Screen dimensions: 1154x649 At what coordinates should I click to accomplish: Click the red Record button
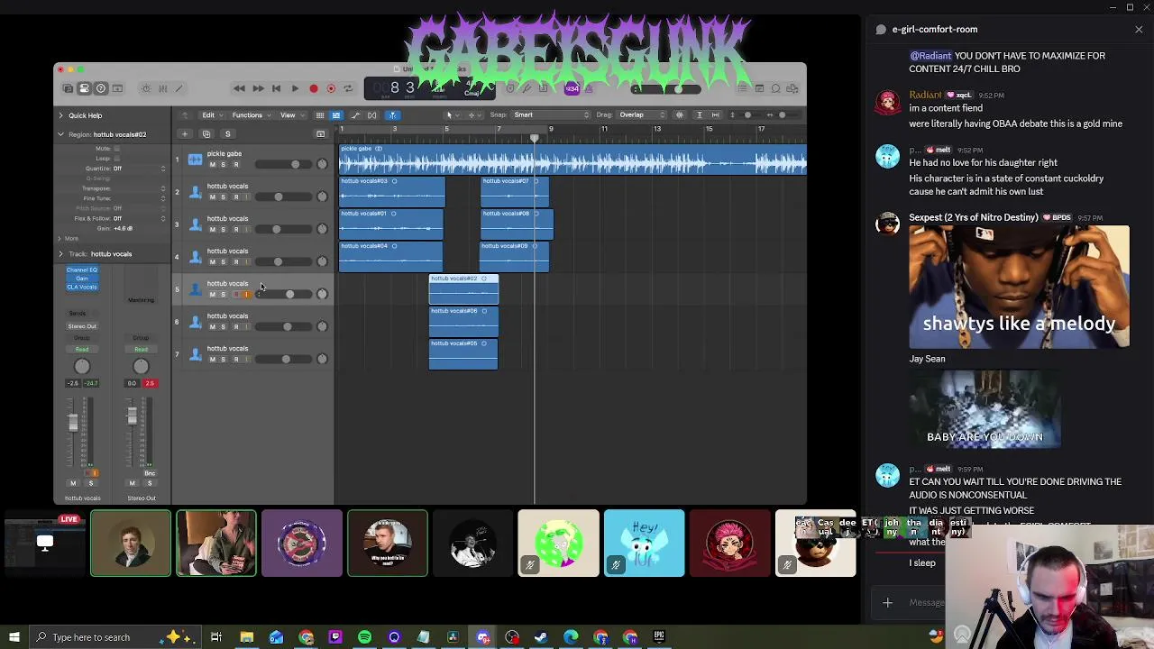pos(313,88)
